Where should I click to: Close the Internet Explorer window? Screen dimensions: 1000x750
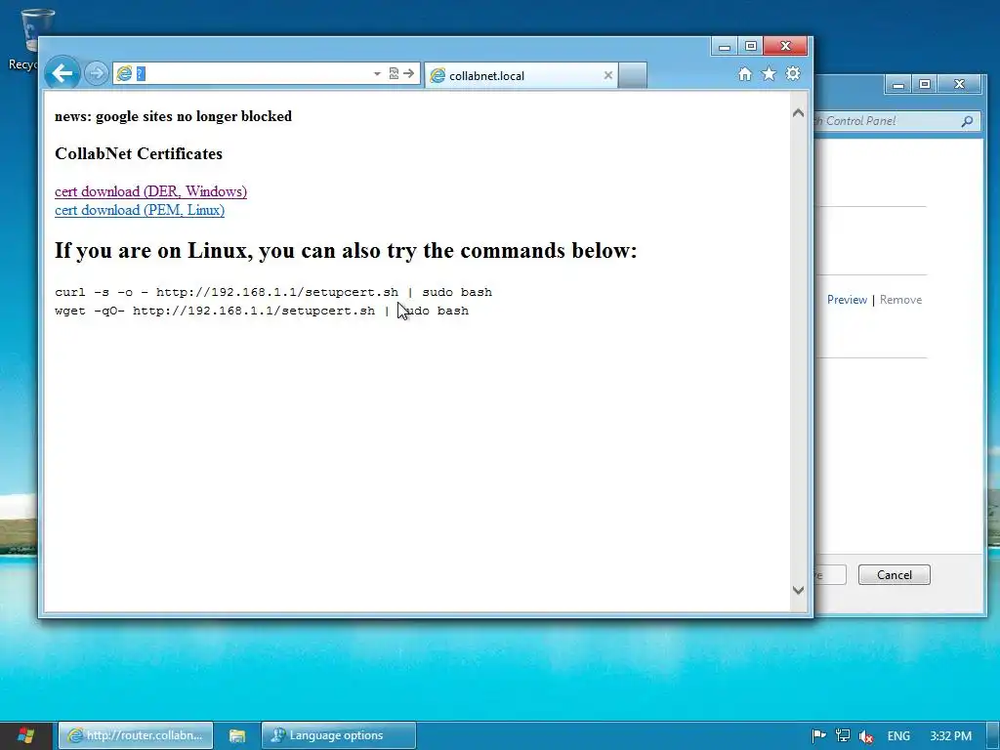(786, 46)
